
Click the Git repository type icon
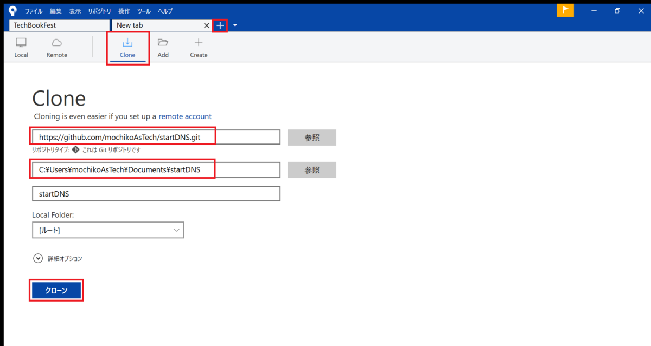click(75, 149)
